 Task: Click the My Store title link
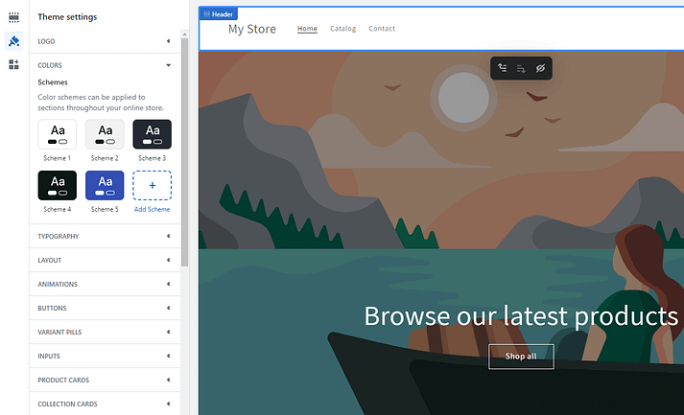(251, 29)
